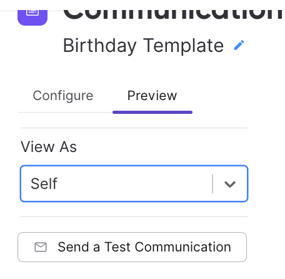Click the purple Communication app icon
Viewport: 285px width, 279px height.
tap(32, 18)
